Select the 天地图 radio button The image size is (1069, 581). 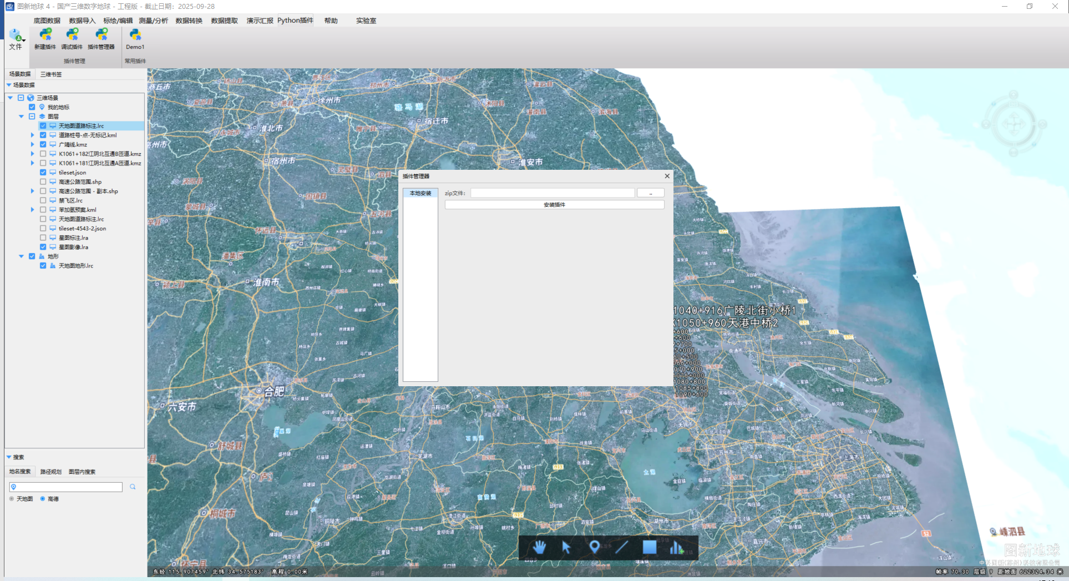point(12,499)
